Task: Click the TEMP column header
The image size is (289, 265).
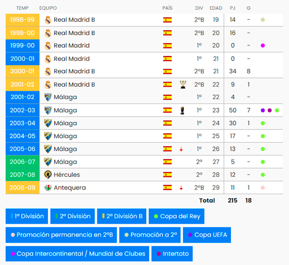Action: [22, 8]
